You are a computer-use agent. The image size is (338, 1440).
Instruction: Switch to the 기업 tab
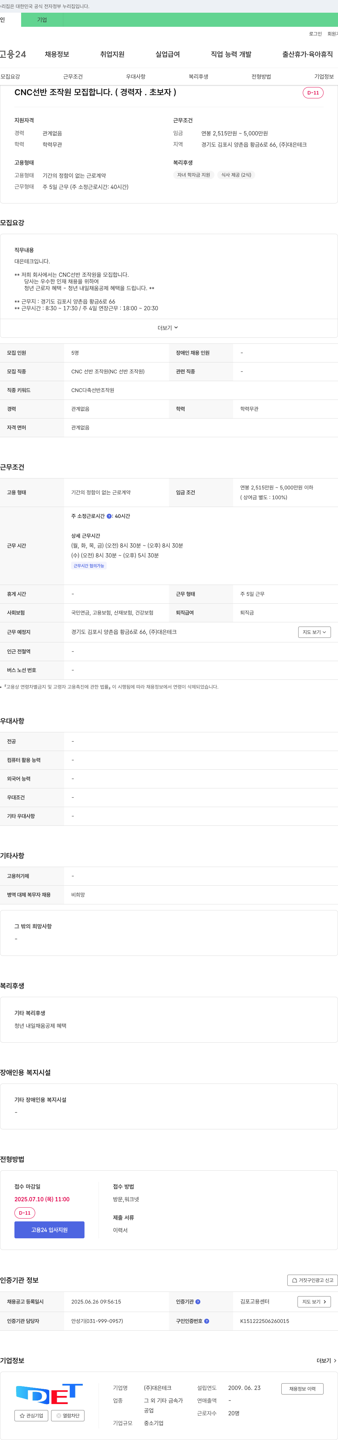tap(42, 19)
